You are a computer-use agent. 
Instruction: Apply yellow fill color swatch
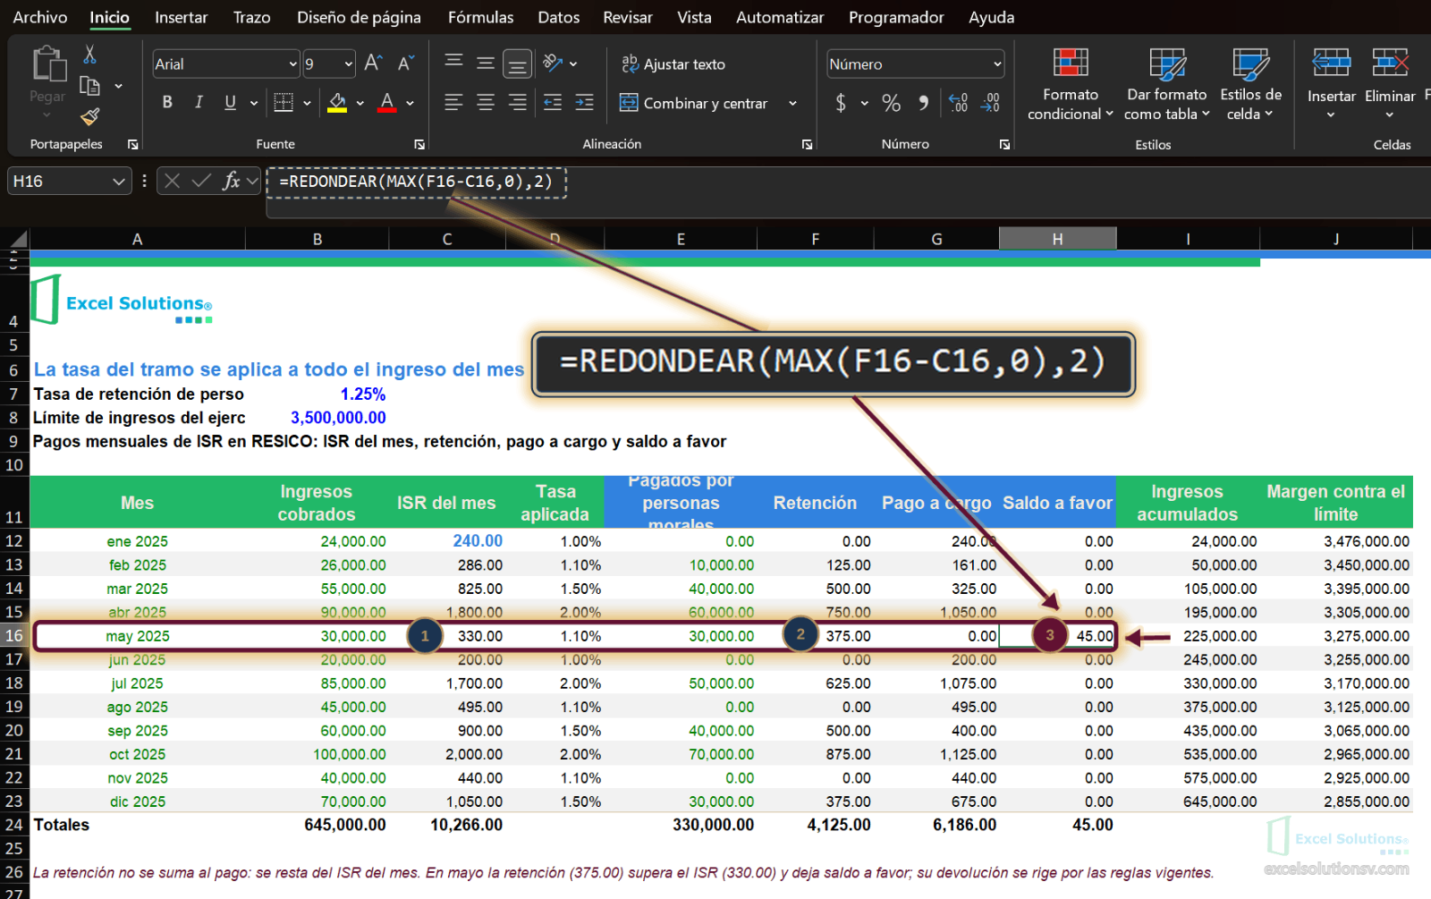pos(337,103)
